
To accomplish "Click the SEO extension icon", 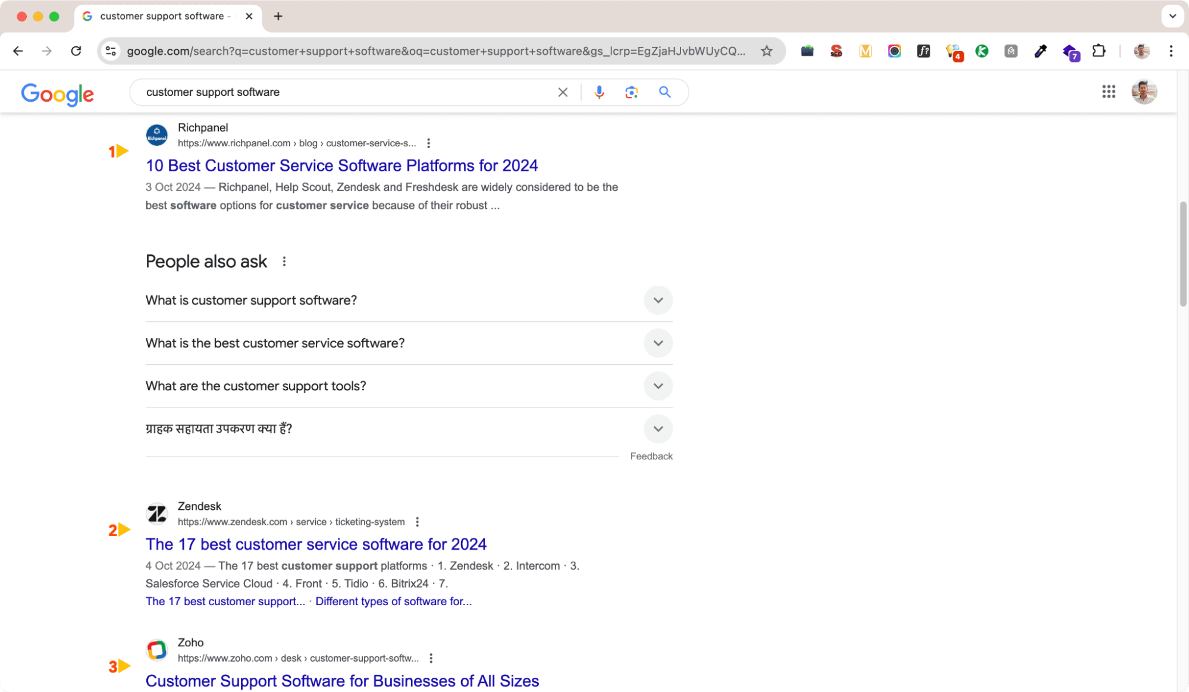I will (x=836, y=51).
